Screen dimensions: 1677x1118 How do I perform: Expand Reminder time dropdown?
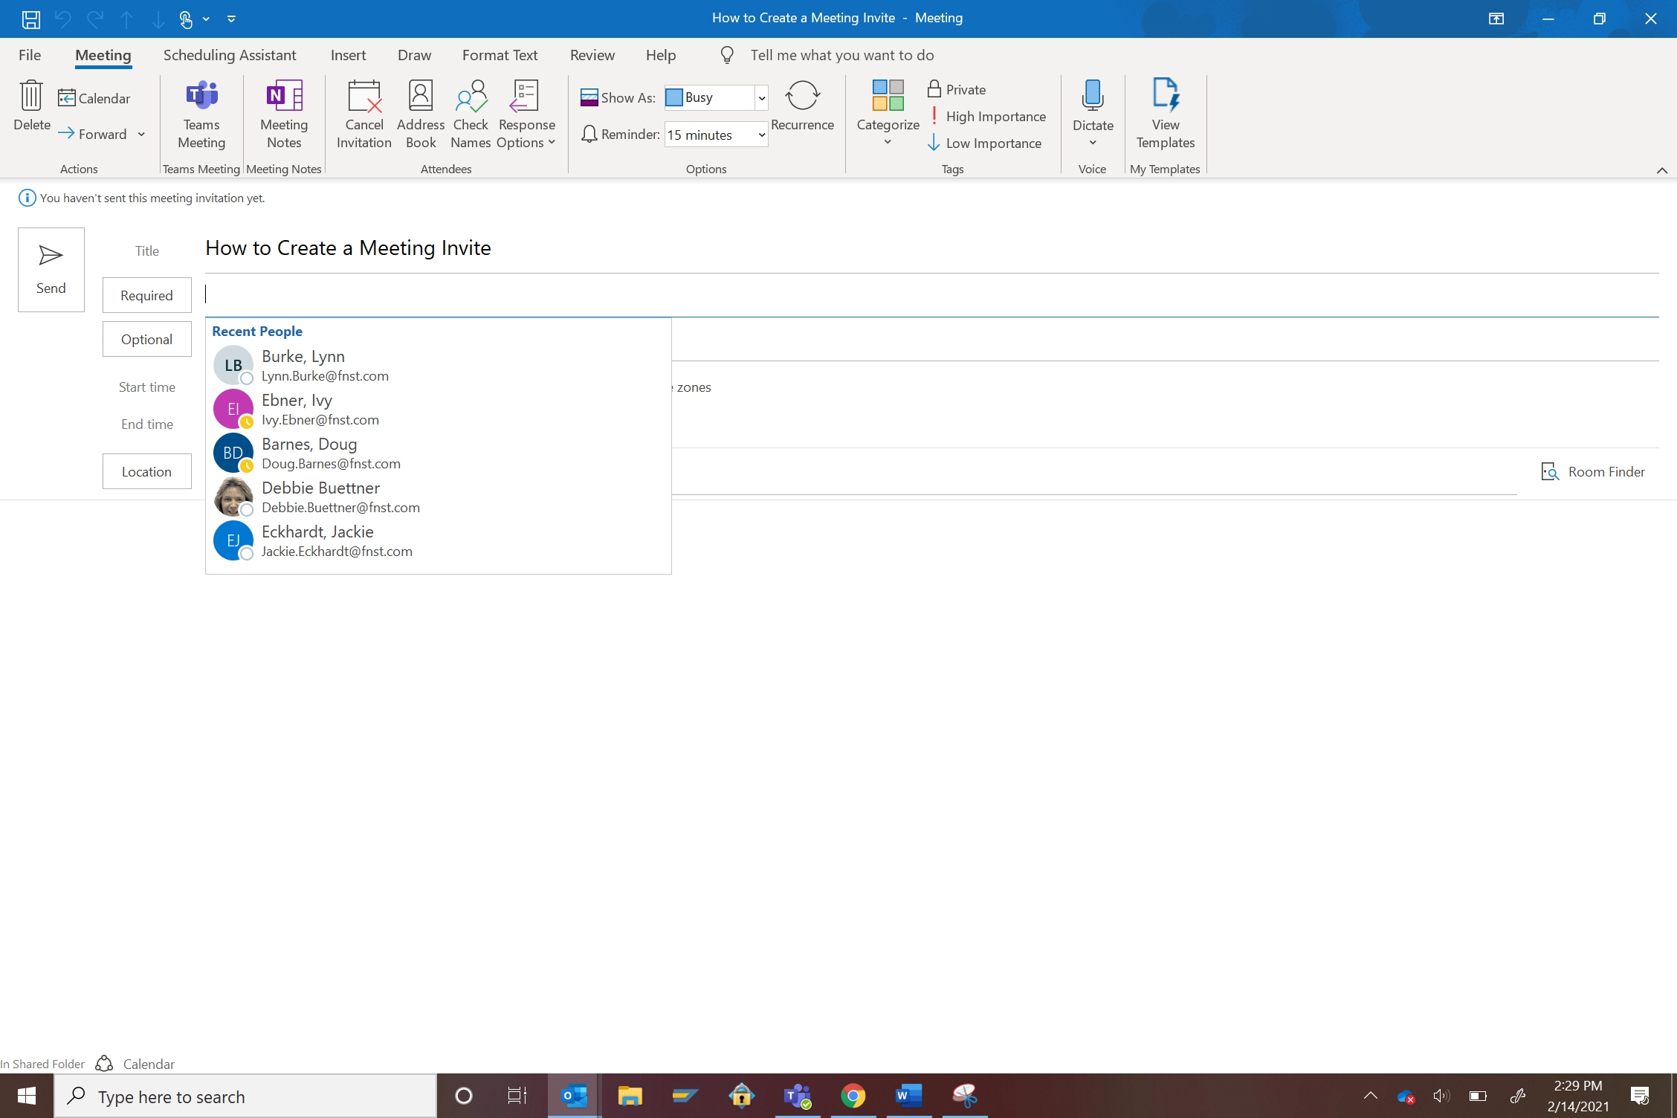(x=759, y=135)
